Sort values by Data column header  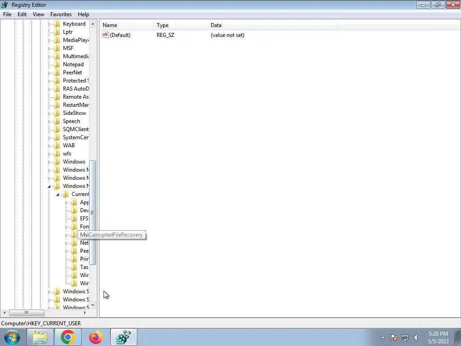[x=272, y=25]
